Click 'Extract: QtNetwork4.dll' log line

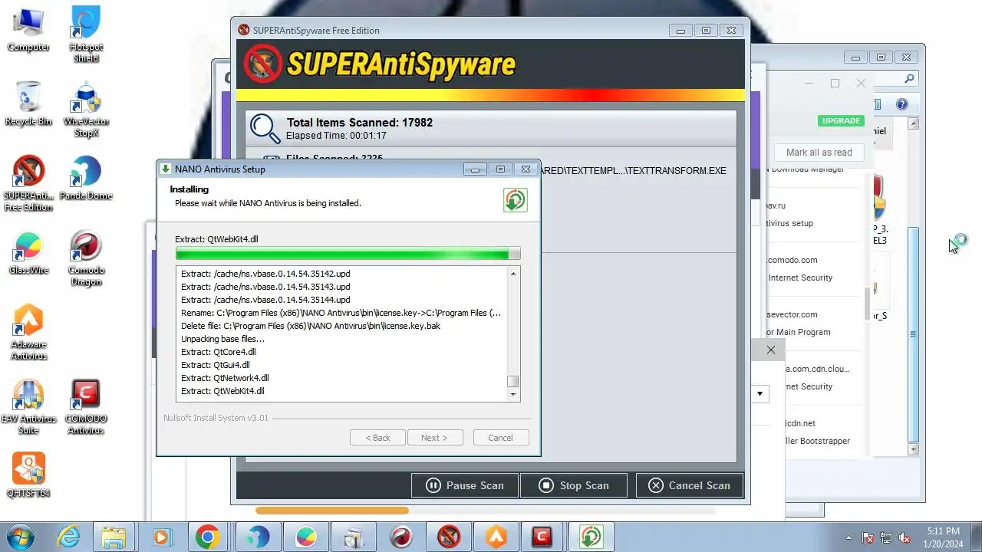pos(225,378)
